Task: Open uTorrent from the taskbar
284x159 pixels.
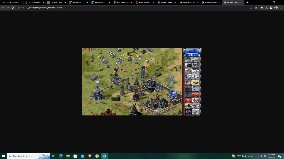Action: click(x=97, y=156)
